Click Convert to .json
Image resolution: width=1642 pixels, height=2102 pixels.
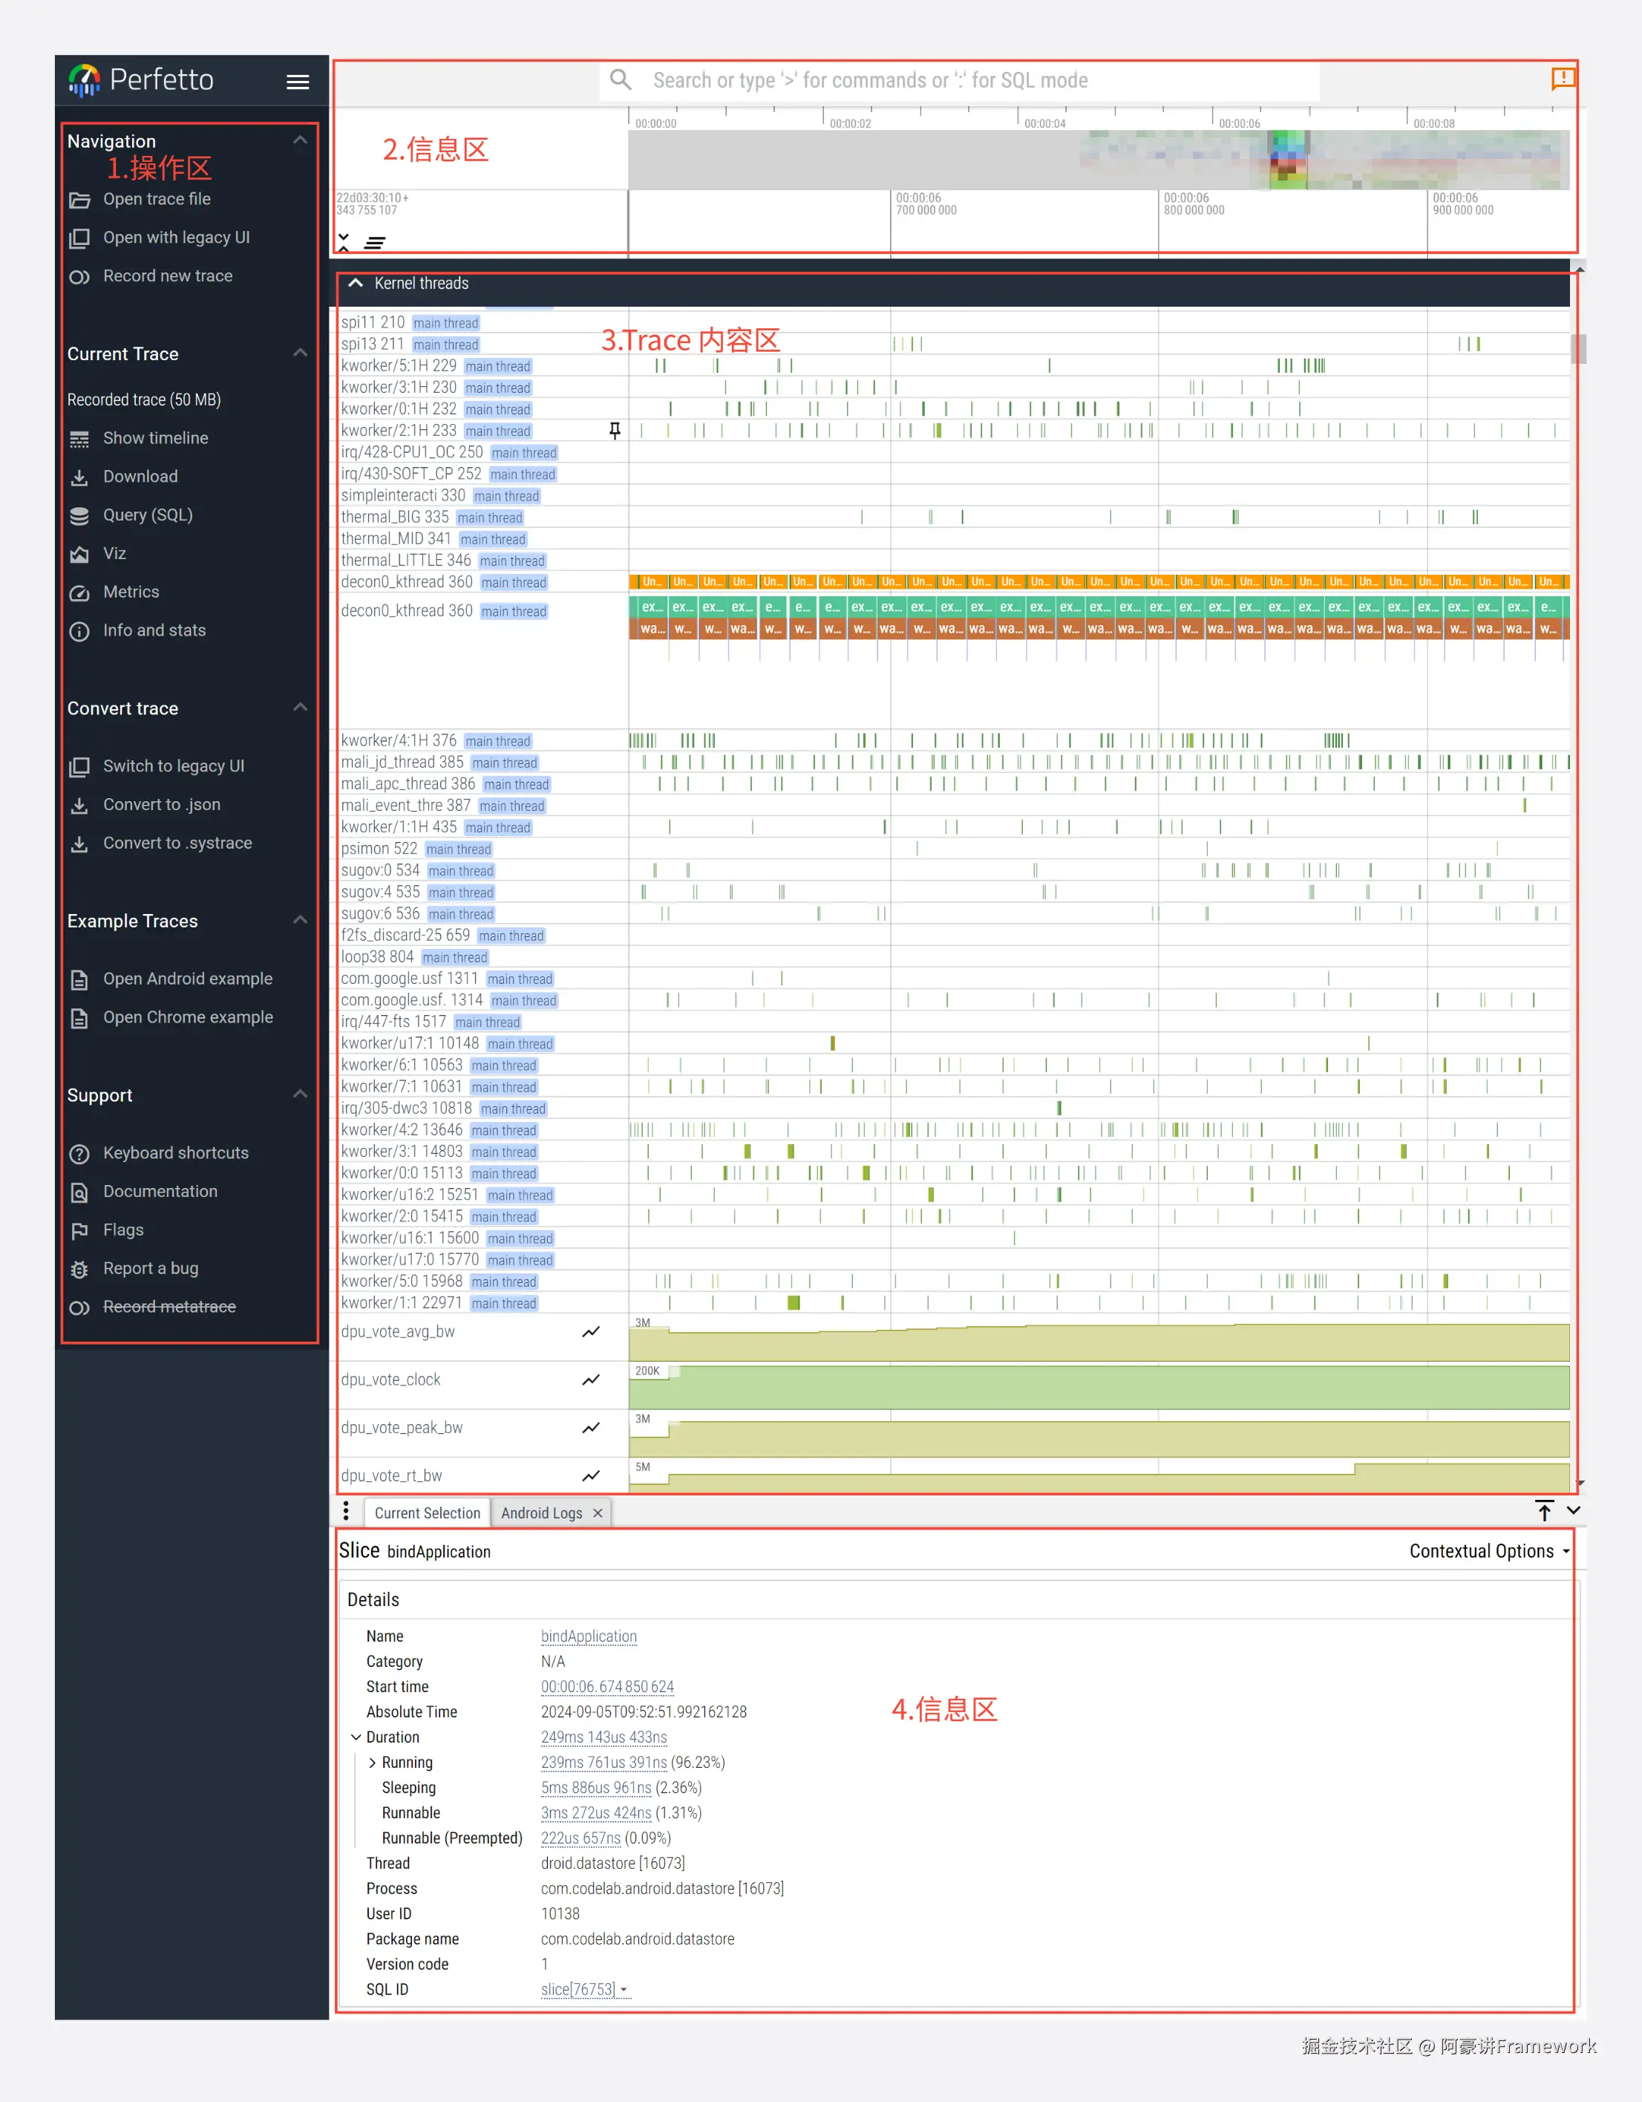coord(162,805)
